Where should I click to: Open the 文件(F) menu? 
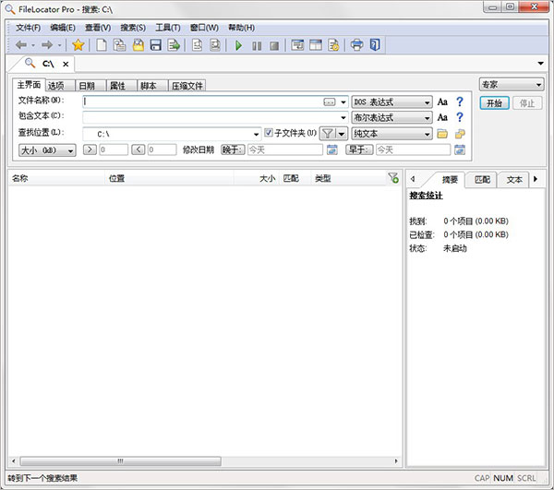28,28
